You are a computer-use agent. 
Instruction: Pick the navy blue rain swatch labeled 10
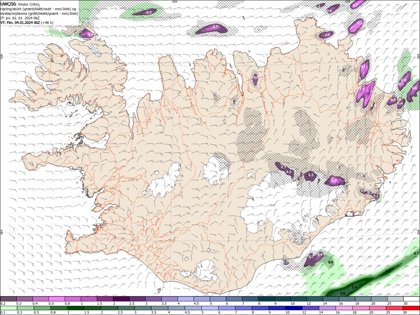(x=294, y=308)
